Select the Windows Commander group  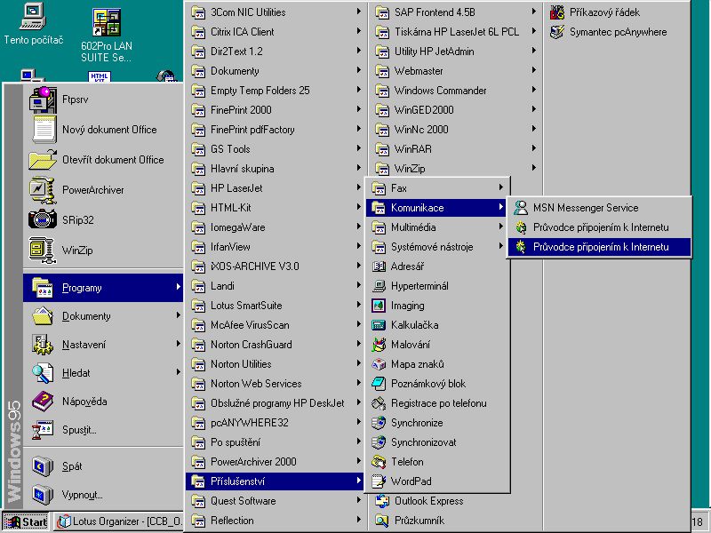455,91
